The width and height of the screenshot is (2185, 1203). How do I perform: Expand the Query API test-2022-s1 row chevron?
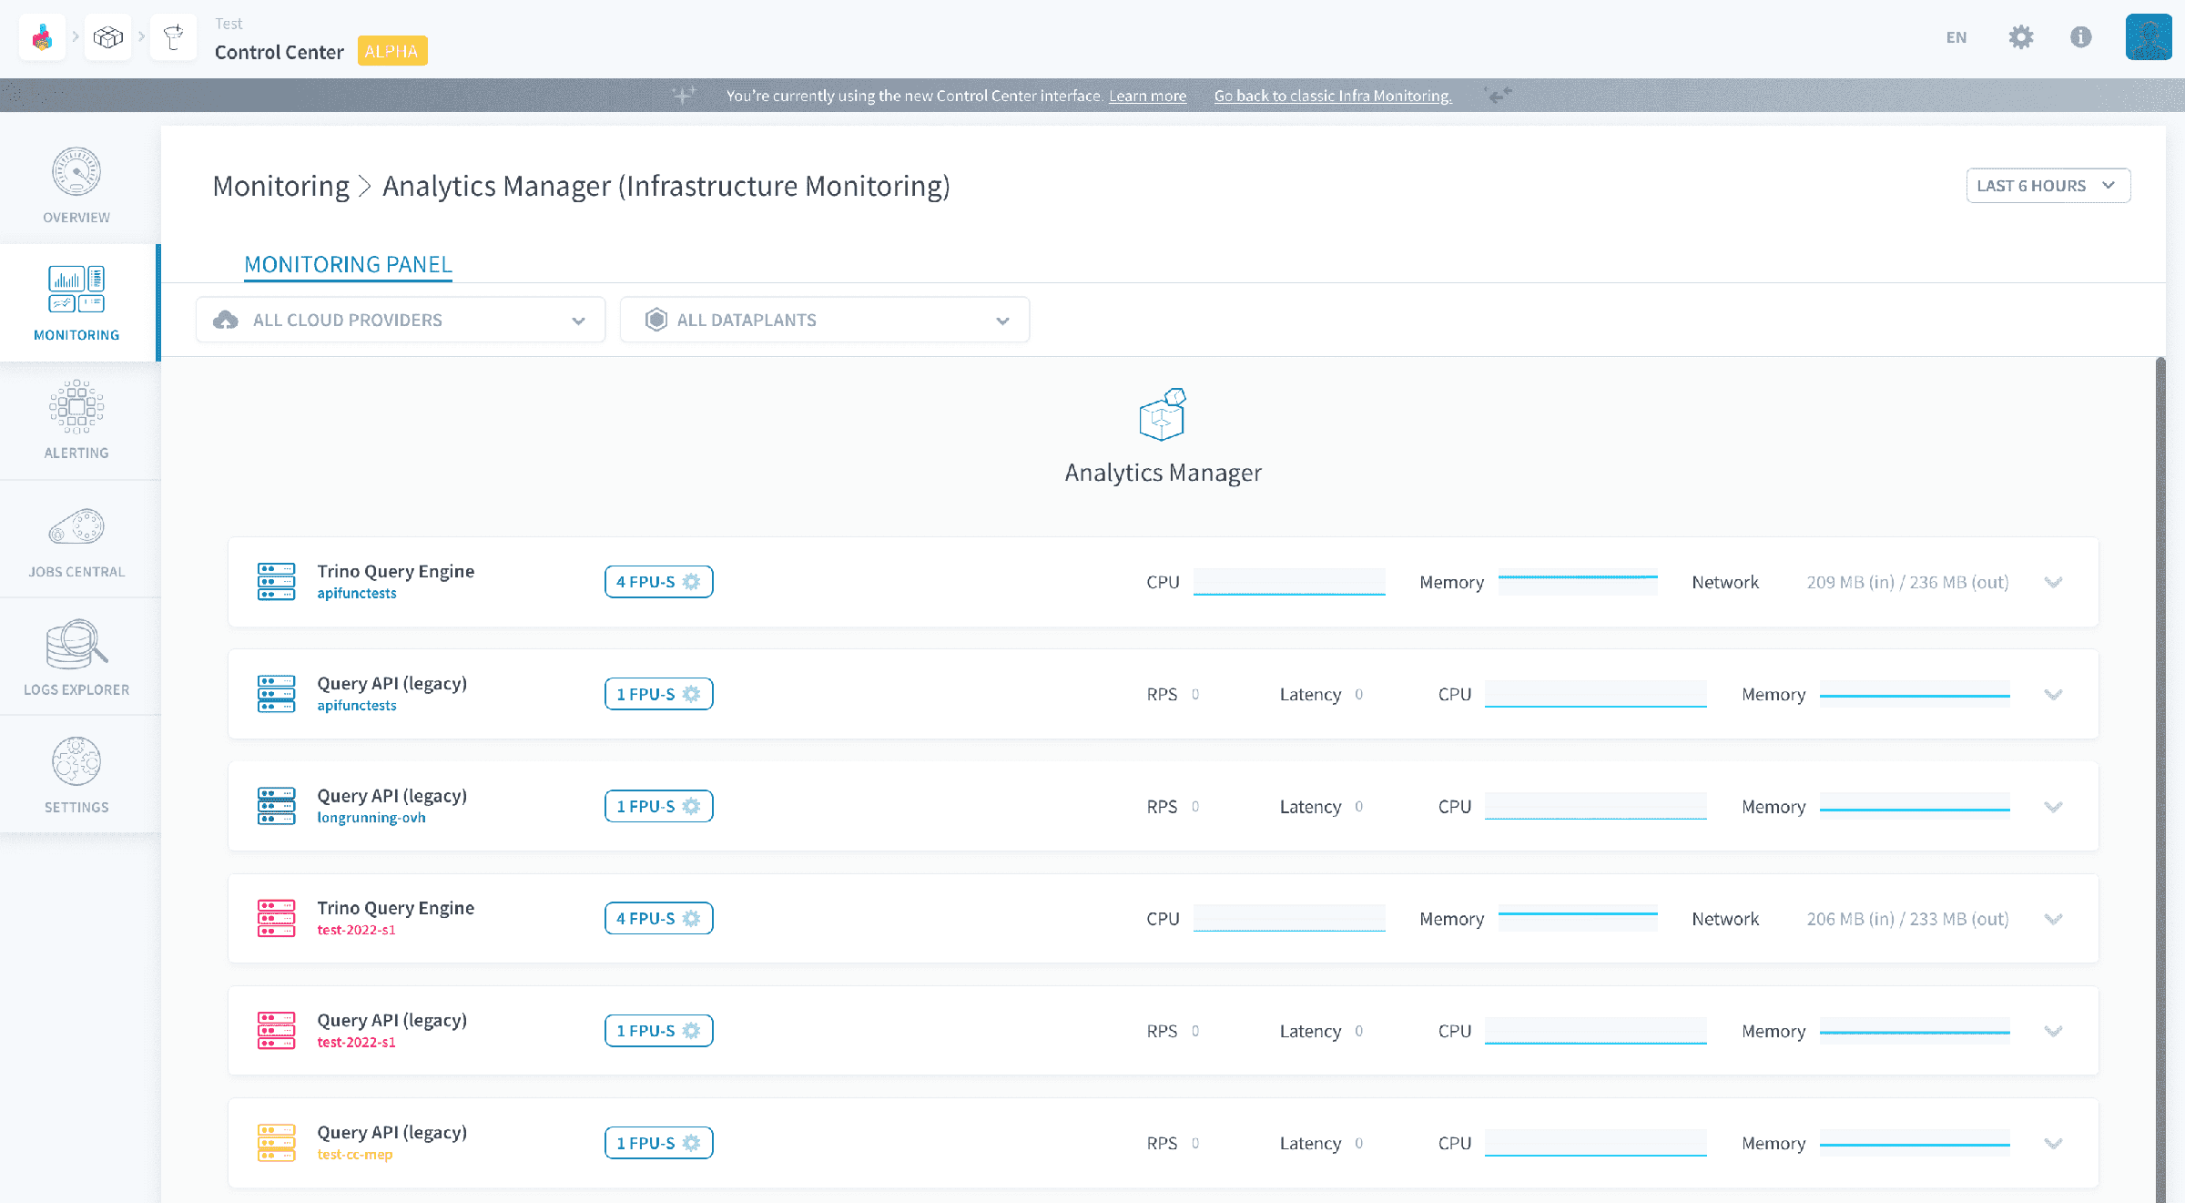(2053, 1031)
